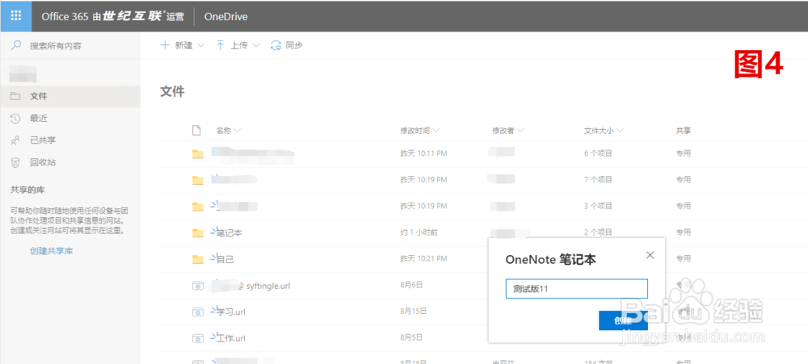The image size is (808, 364).
Task: Click the folder icon of the 7 个项目 row
Action: click(x=198, y=180)
